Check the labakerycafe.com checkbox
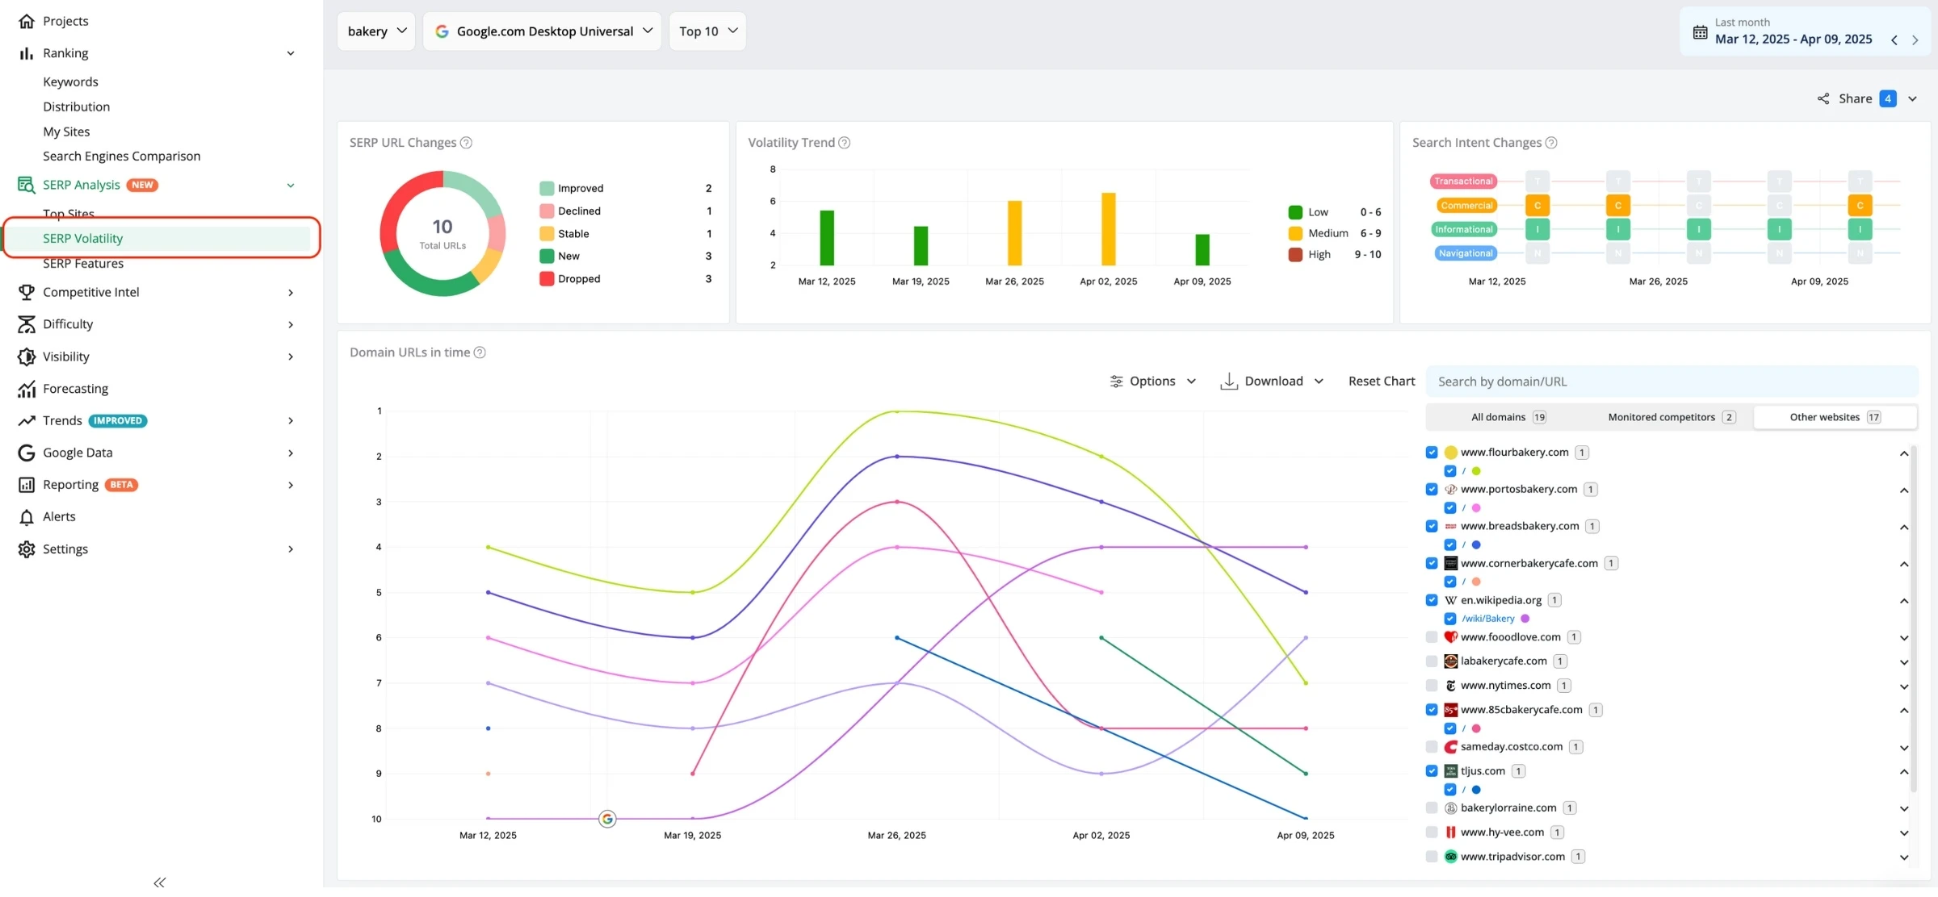1938x897 pixels. click(x=1432, y=661)
